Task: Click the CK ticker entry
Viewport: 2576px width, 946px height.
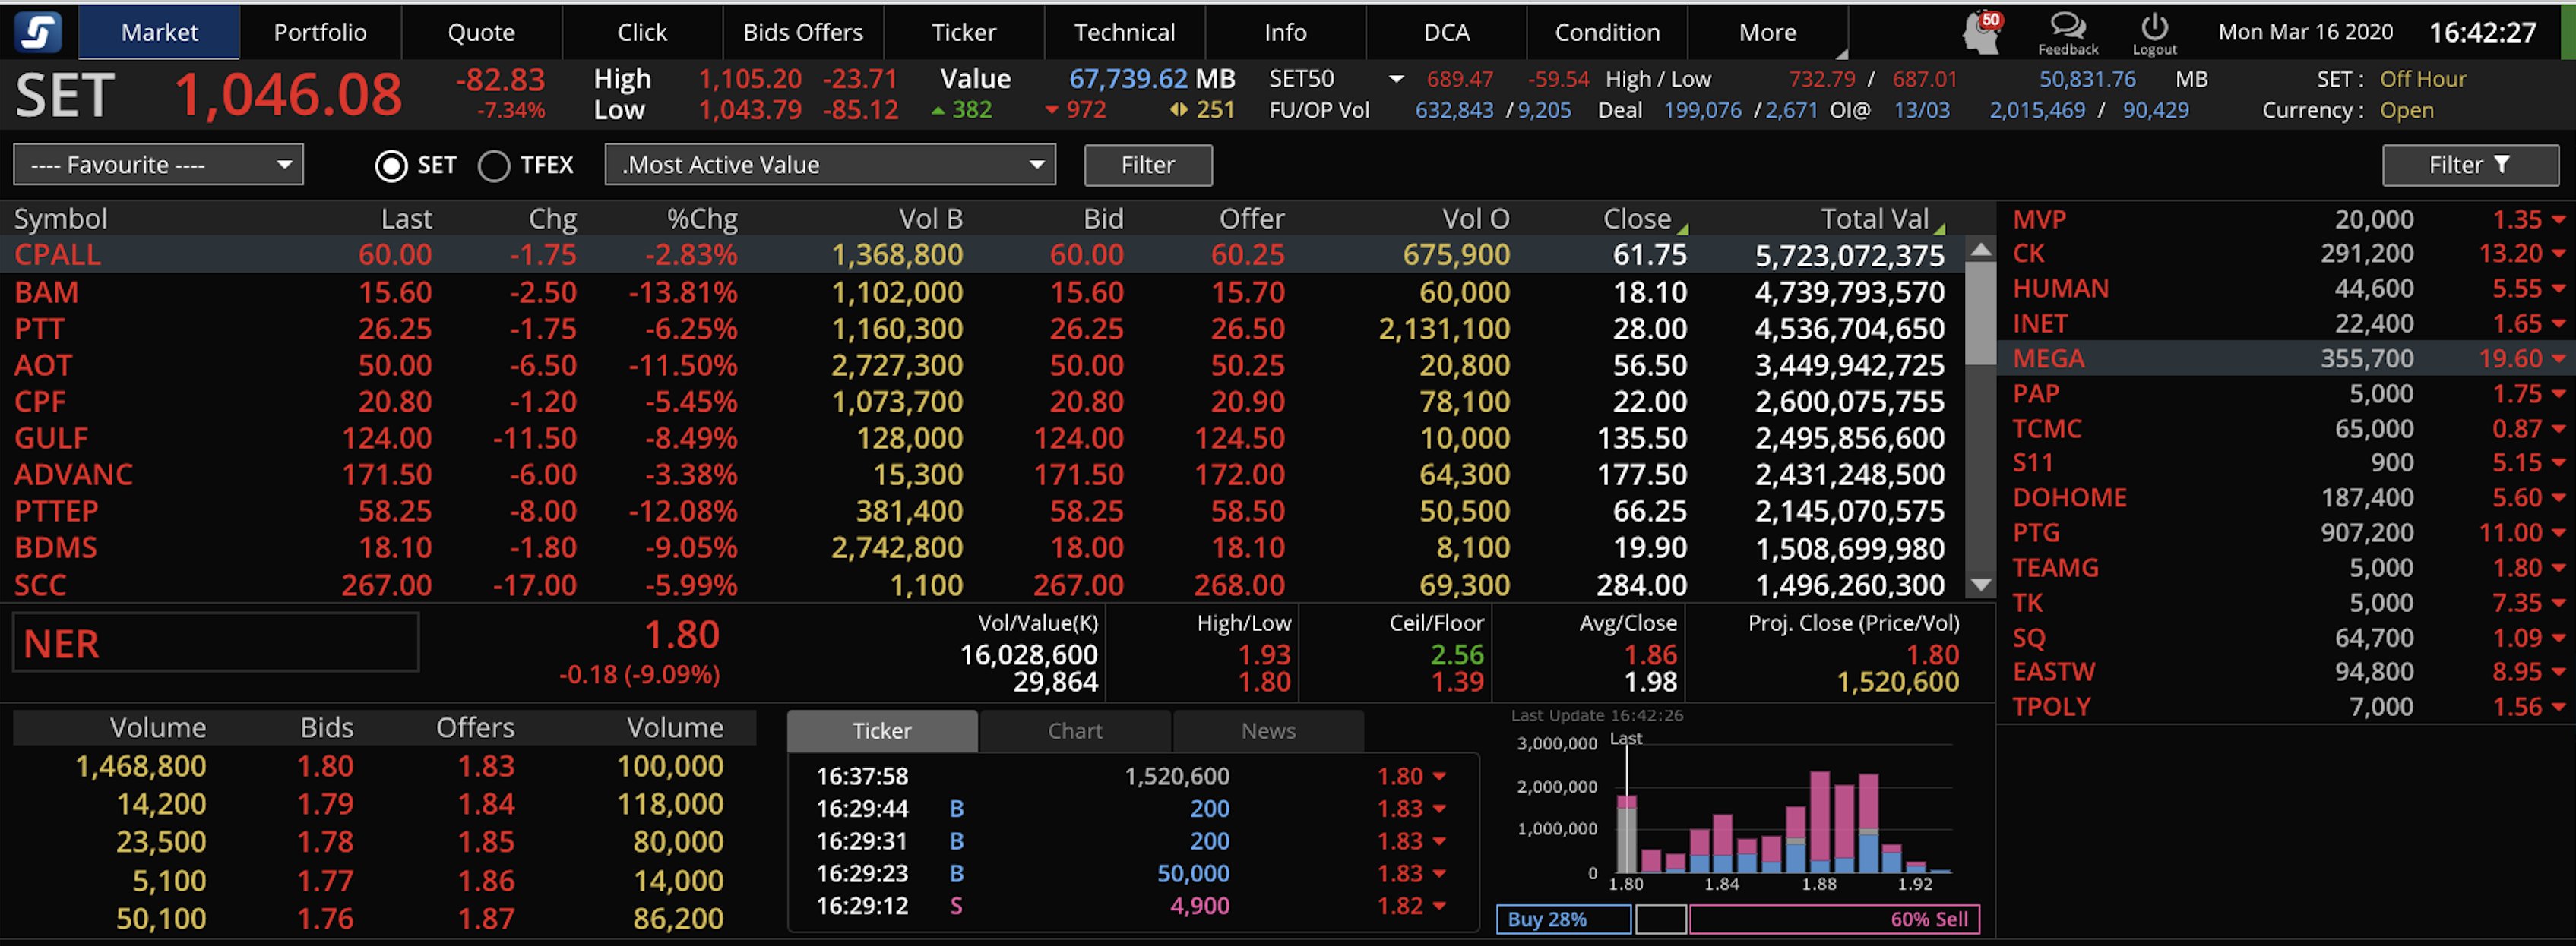Action: click(2028, 254)
